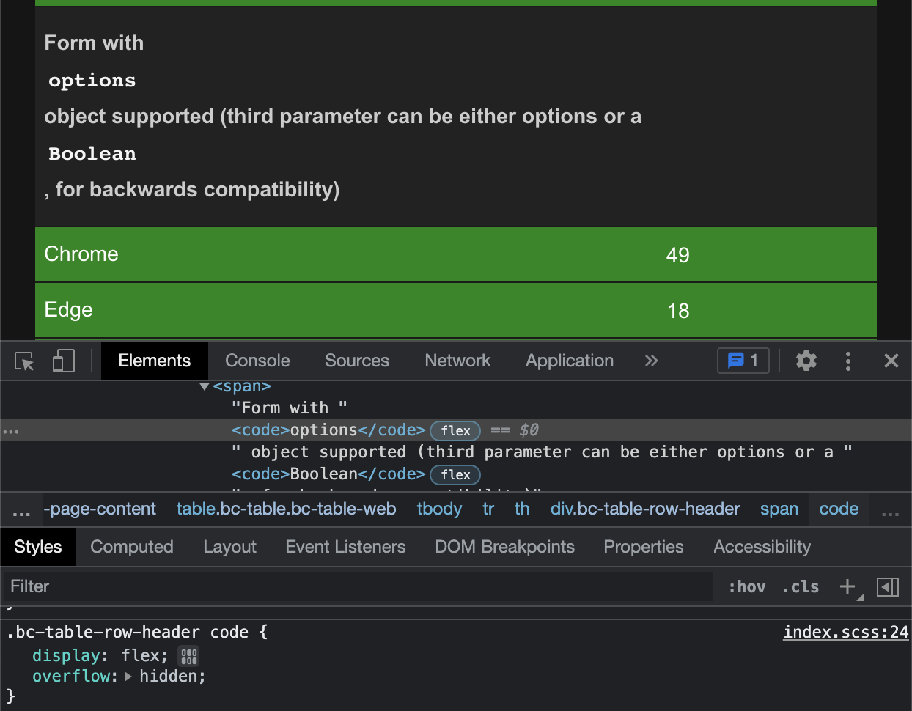Open the flexbox editor icon

point(189,656)
